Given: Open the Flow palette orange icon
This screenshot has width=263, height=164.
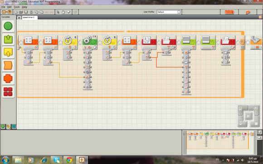Looking at the screenshot, I should 8,65.
